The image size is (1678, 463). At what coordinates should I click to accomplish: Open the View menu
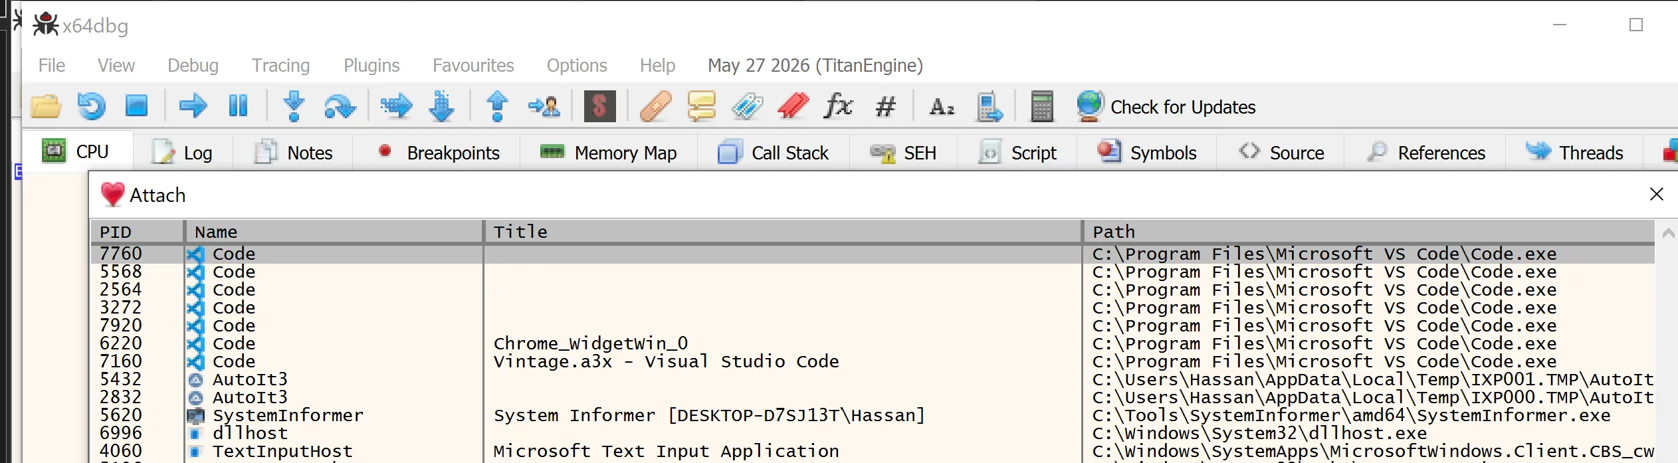click(116, 65)
